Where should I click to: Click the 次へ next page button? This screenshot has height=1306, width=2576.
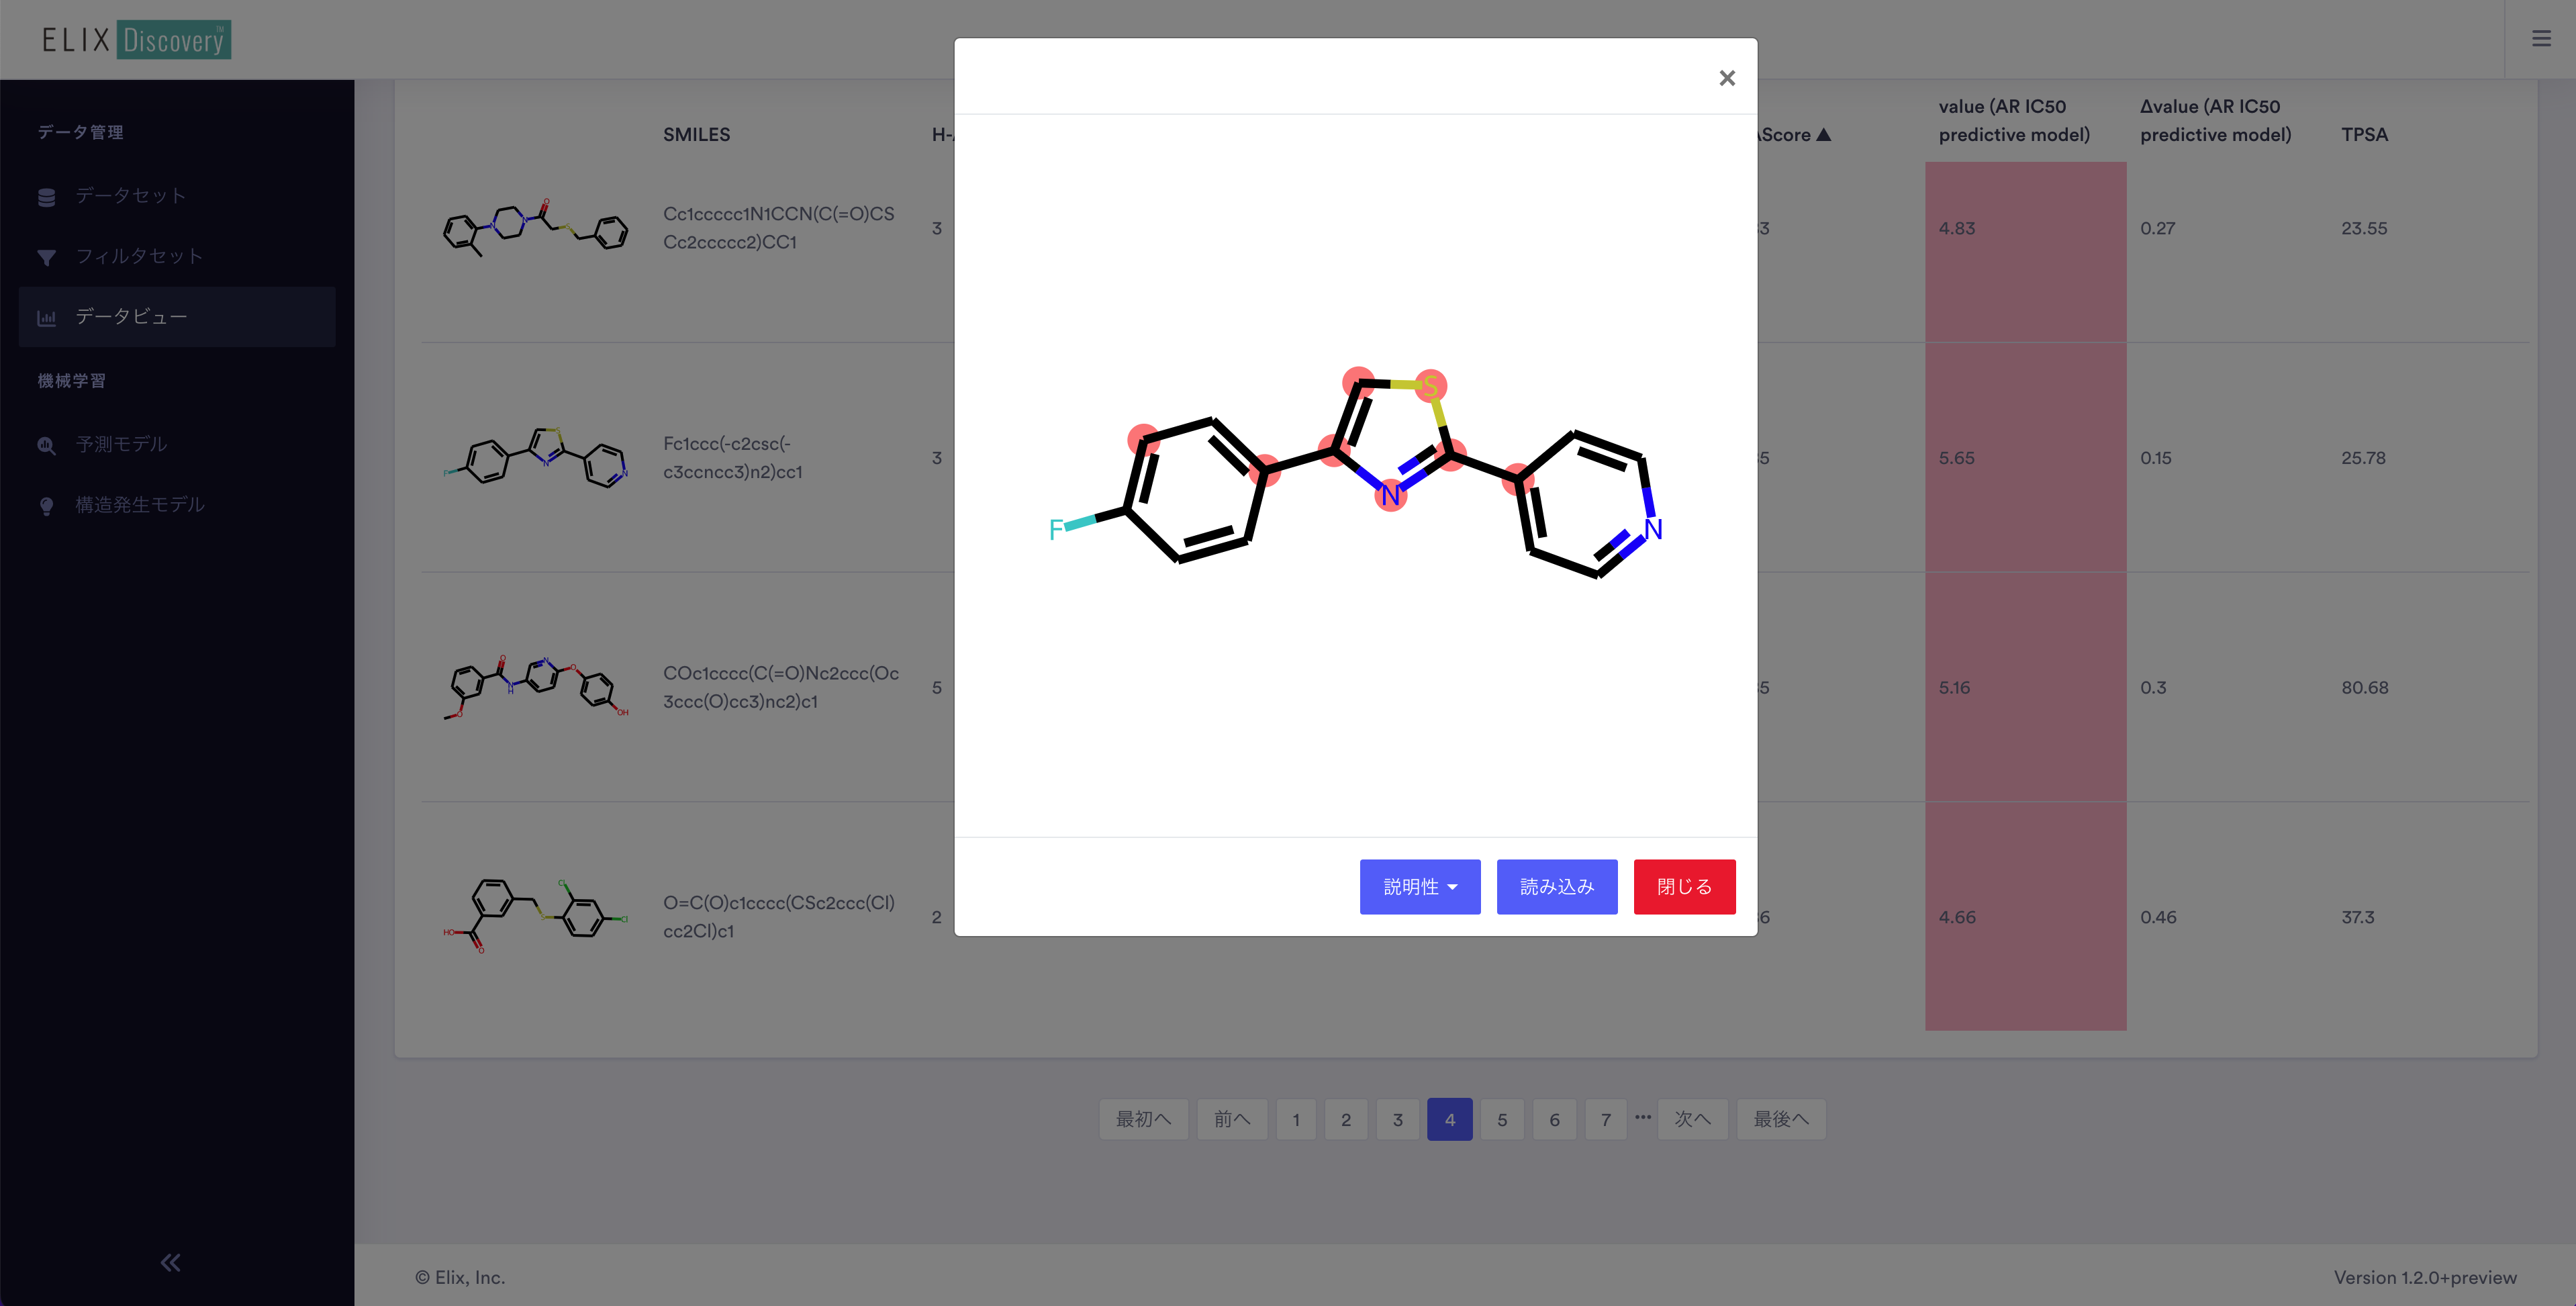coord(1692,1119)
